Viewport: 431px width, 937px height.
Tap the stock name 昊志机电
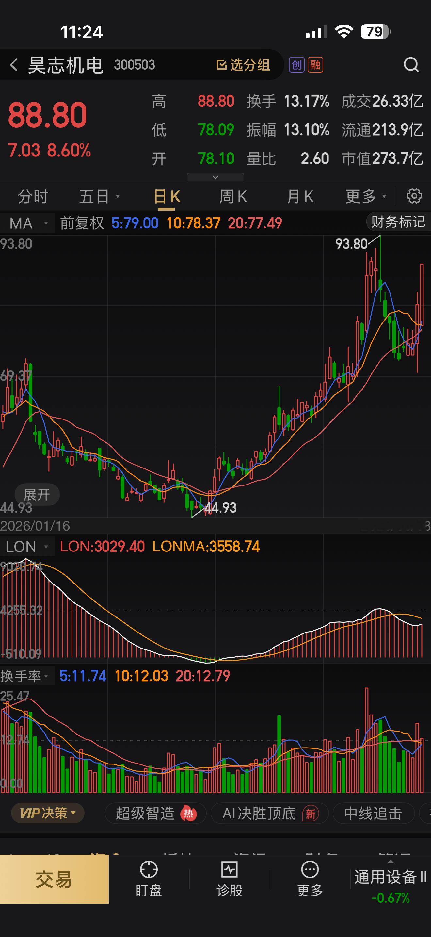[66, 65]
